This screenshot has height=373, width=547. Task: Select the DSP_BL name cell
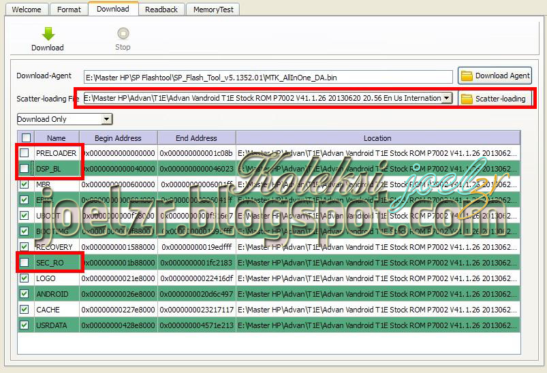(57, 169)
